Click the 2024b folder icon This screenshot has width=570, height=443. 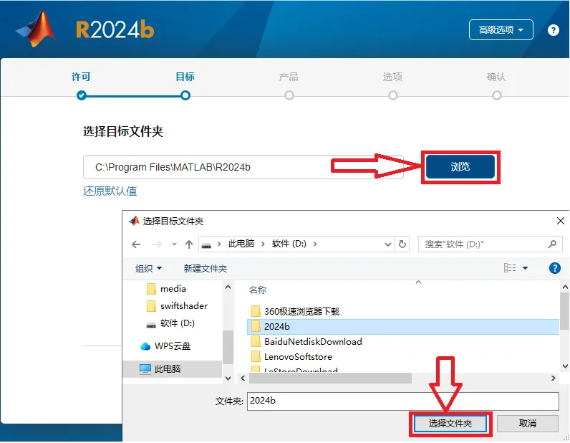[x=256, y=327]
